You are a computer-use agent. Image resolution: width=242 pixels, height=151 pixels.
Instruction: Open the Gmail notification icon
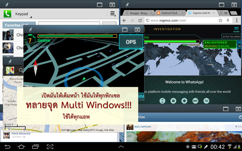194,147
